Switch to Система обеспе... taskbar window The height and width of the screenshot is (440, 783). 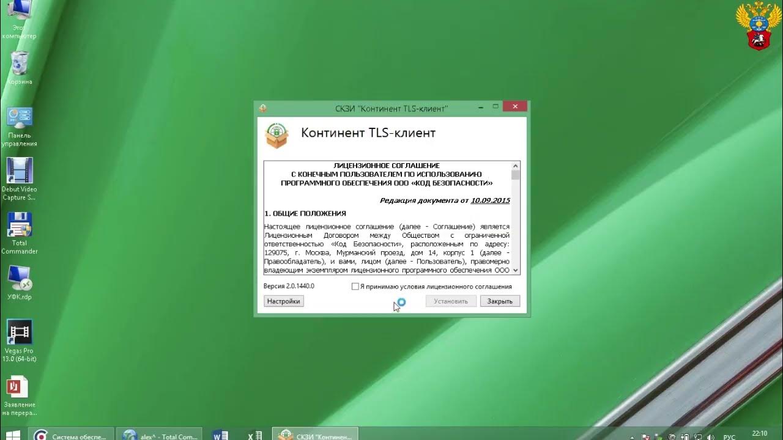coord(71,435)
